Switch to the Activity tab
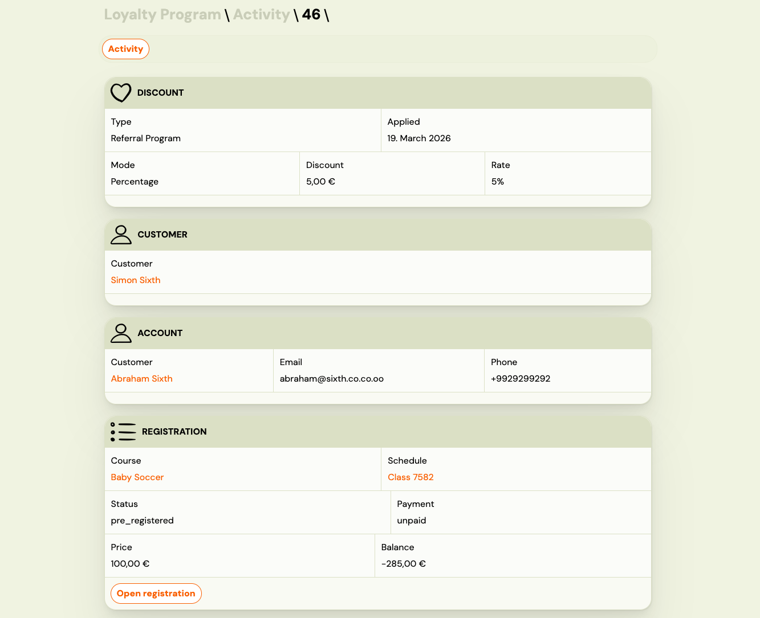The width and height of the screenshot is (760, 618). pyautogui.click(x=125, y=49)
